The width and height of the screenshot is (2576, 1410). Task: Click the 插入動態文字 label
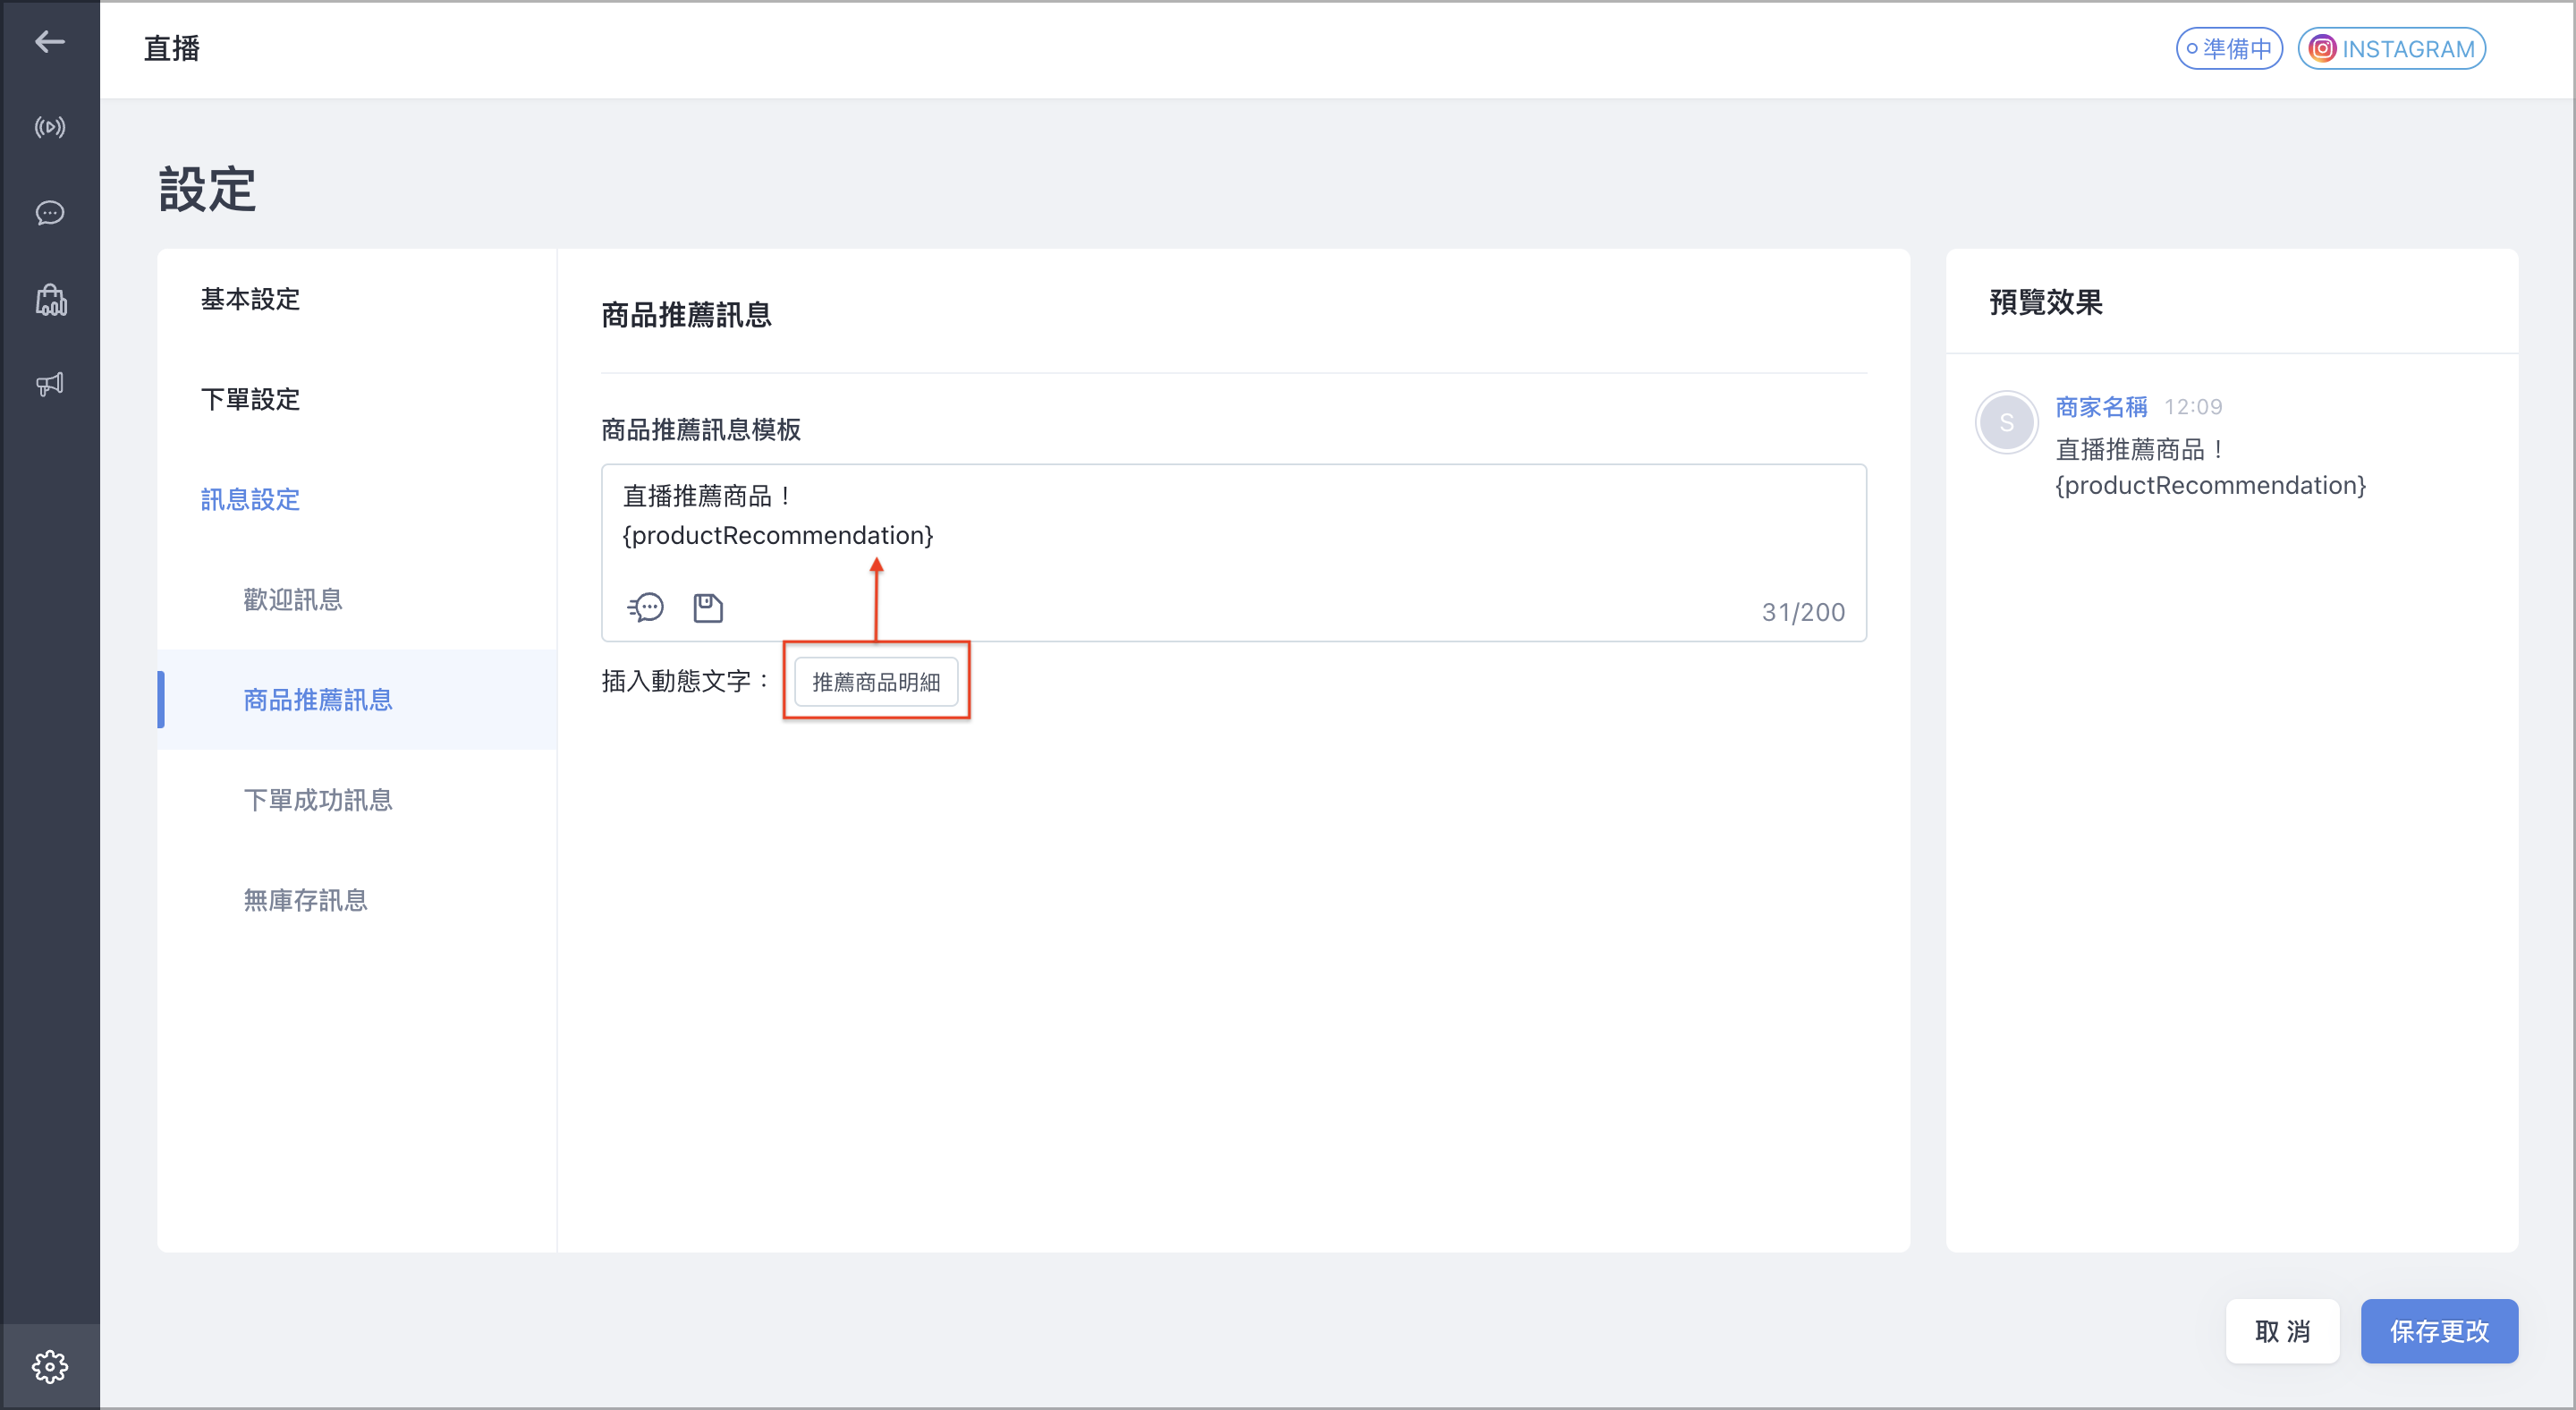[686, 681]
